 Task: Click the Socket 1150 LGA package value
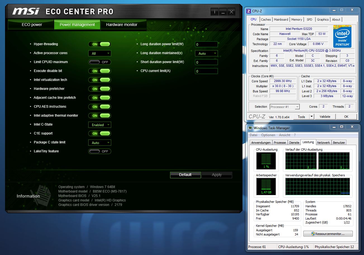coord(299,39)
